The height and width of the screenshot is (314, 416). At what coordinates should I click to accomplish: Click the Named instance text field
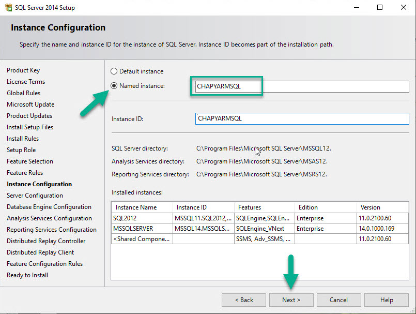pyautogui.click(x=302, y=86)
